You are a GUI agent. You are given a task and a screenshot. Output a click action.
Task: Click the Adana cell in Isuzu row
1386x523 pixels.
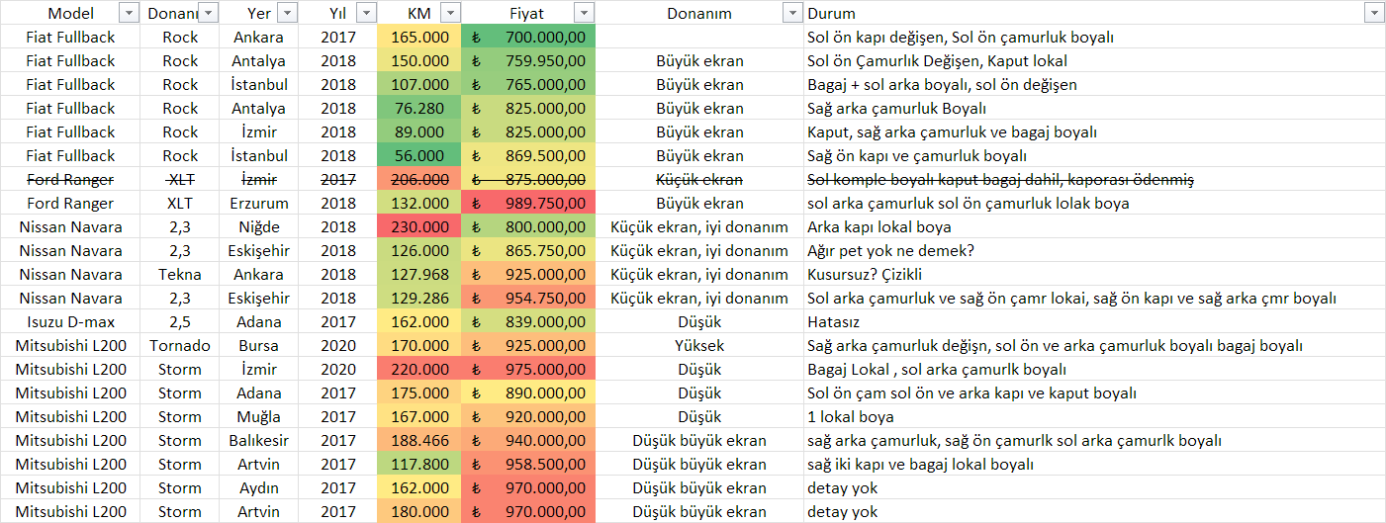[x=260, y=321]
